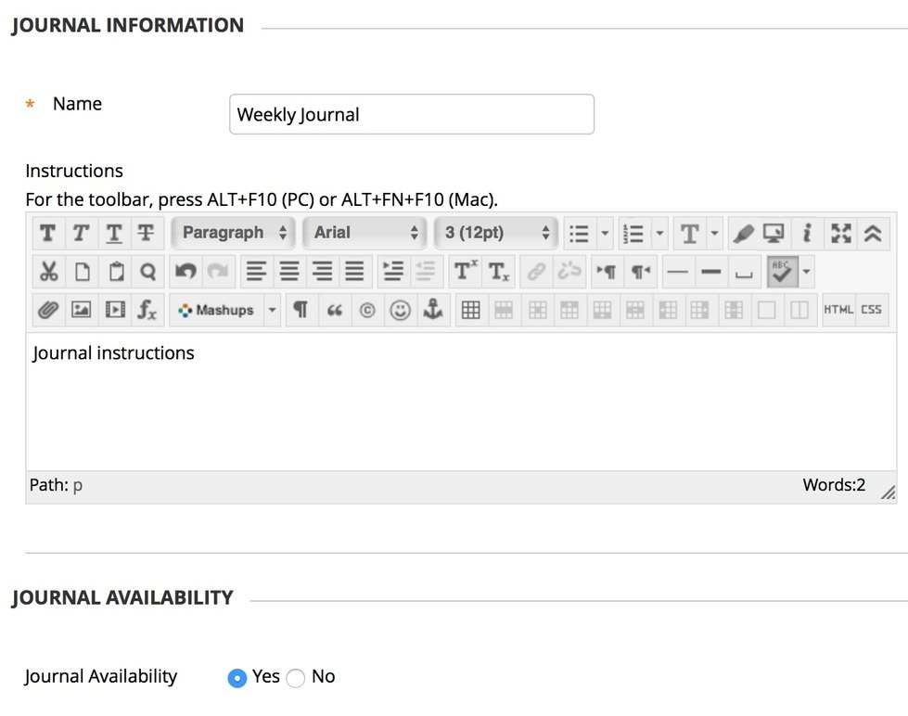This screenshot has width=908, height=716.
Task: Select Yes for Journal Availability
Action: coord(237,678)
